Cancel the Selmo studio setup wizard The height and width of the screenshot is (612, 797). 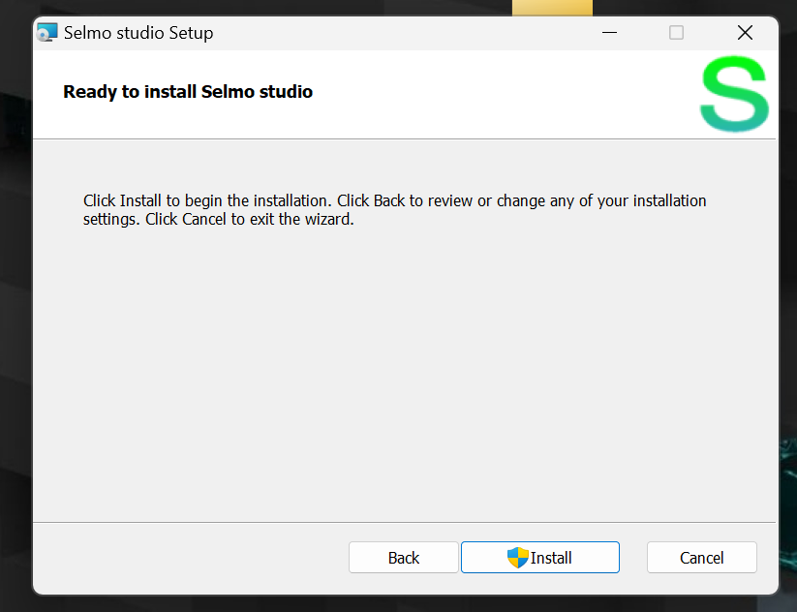click(701, 557)
